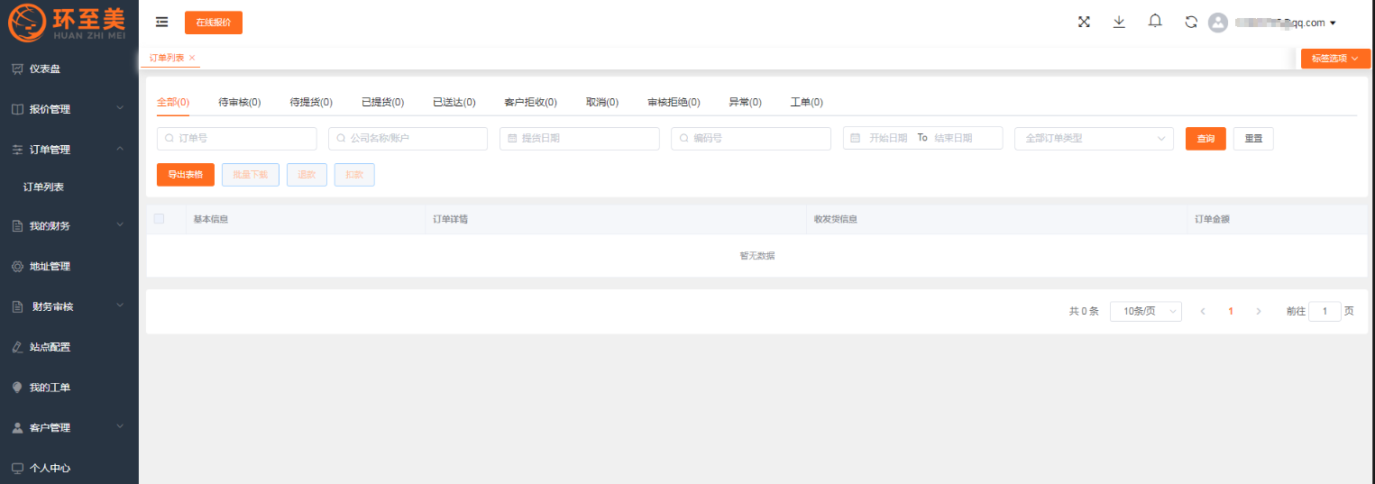
Task: Open 我的工单 in the sidebar
Action: click(x=50, y=388)
